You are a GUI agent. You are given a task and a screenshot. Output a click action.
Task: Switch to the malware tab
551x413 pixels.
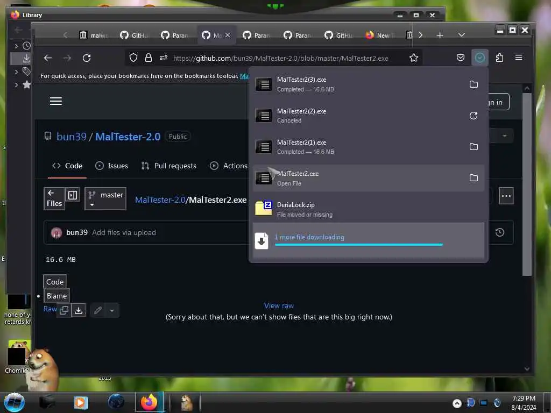pos(93,35)
